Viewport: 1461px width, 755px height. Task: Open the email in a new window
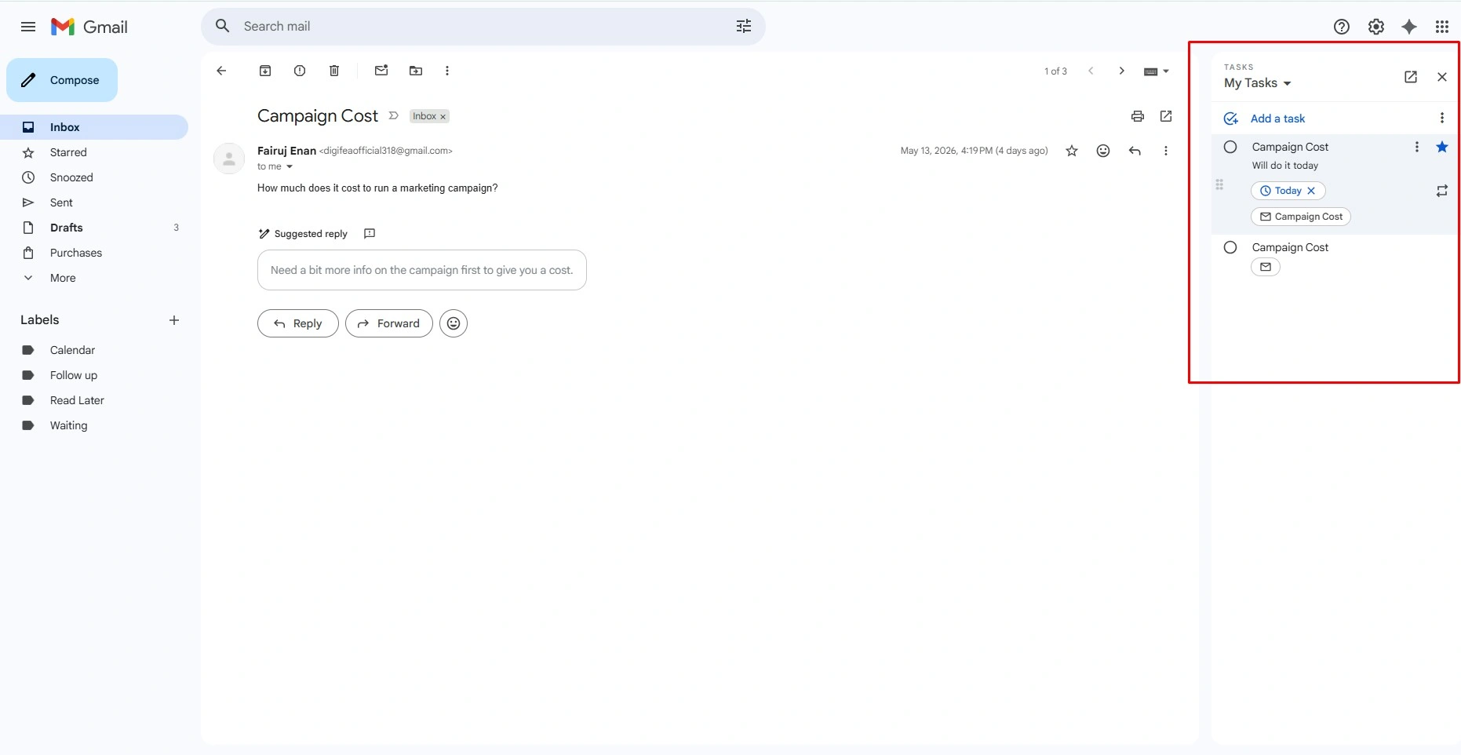click(1166, 116)
